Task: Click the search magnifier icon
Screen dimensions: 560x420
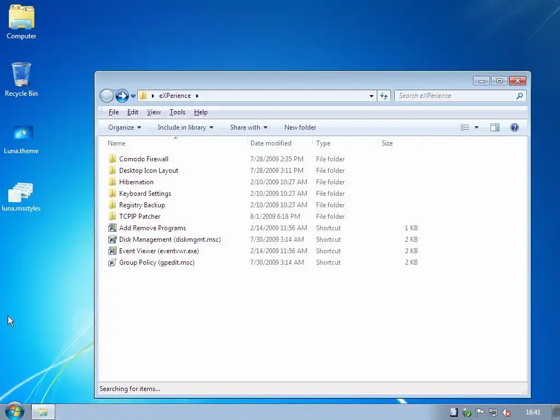Action: coord(520,96)
